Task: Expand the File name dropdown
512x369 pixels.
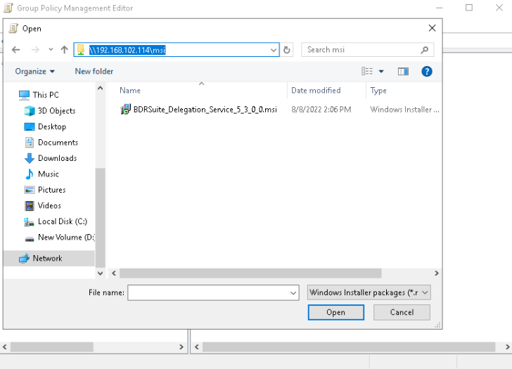Action: click(x=293, y=293)
